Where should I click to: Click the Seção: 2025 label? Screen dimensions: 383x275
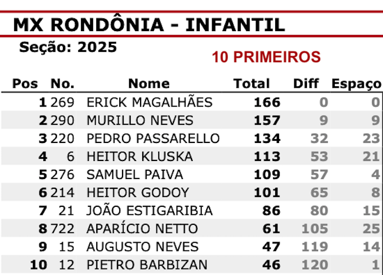point(68,47)
